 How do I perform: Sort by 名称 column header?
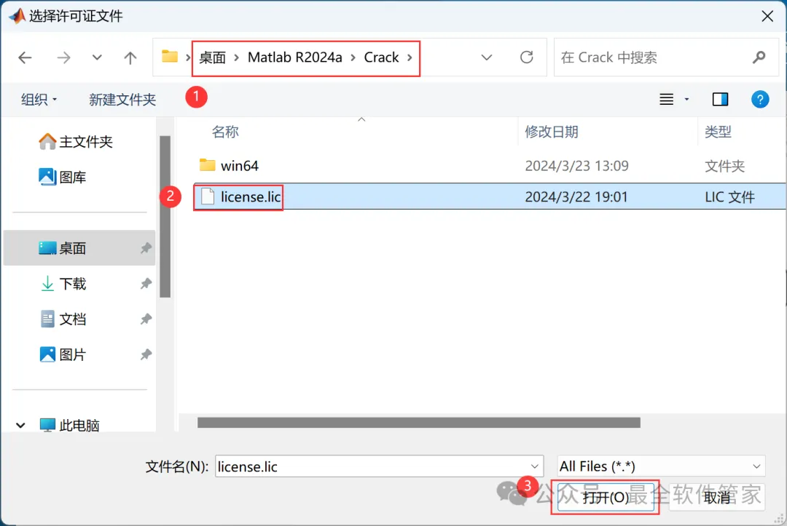tap(225, 132)
